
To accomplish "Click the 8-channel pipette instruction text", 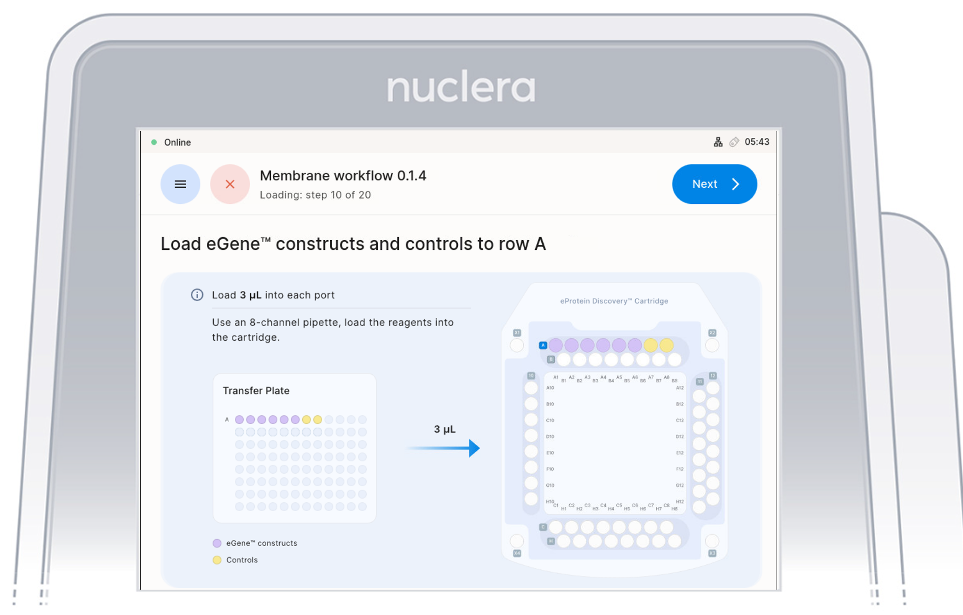I will (x=332, y=330).
